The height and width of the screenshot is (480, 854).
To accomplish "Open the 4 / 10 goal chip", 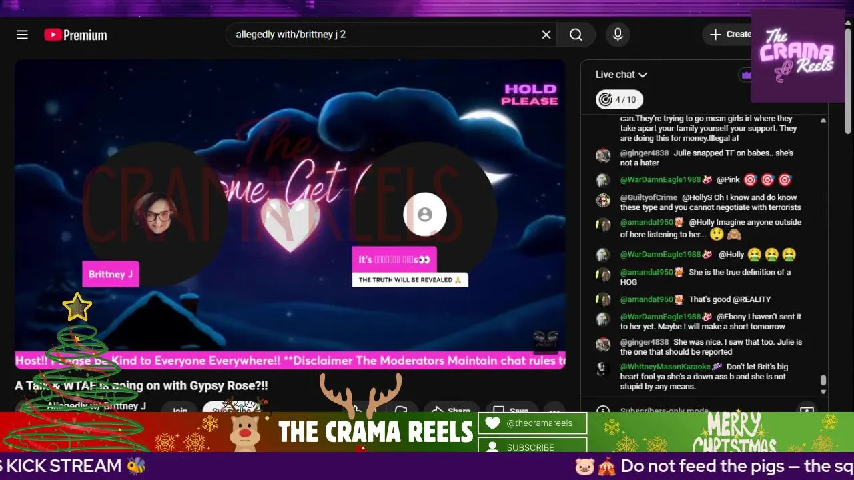I will coord(619,99).
